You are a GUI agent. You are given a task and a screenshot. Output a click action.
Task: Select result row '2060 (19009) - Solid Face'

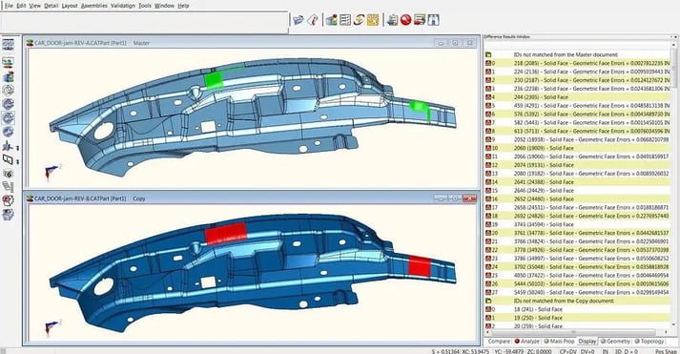[x=578, y=148]
